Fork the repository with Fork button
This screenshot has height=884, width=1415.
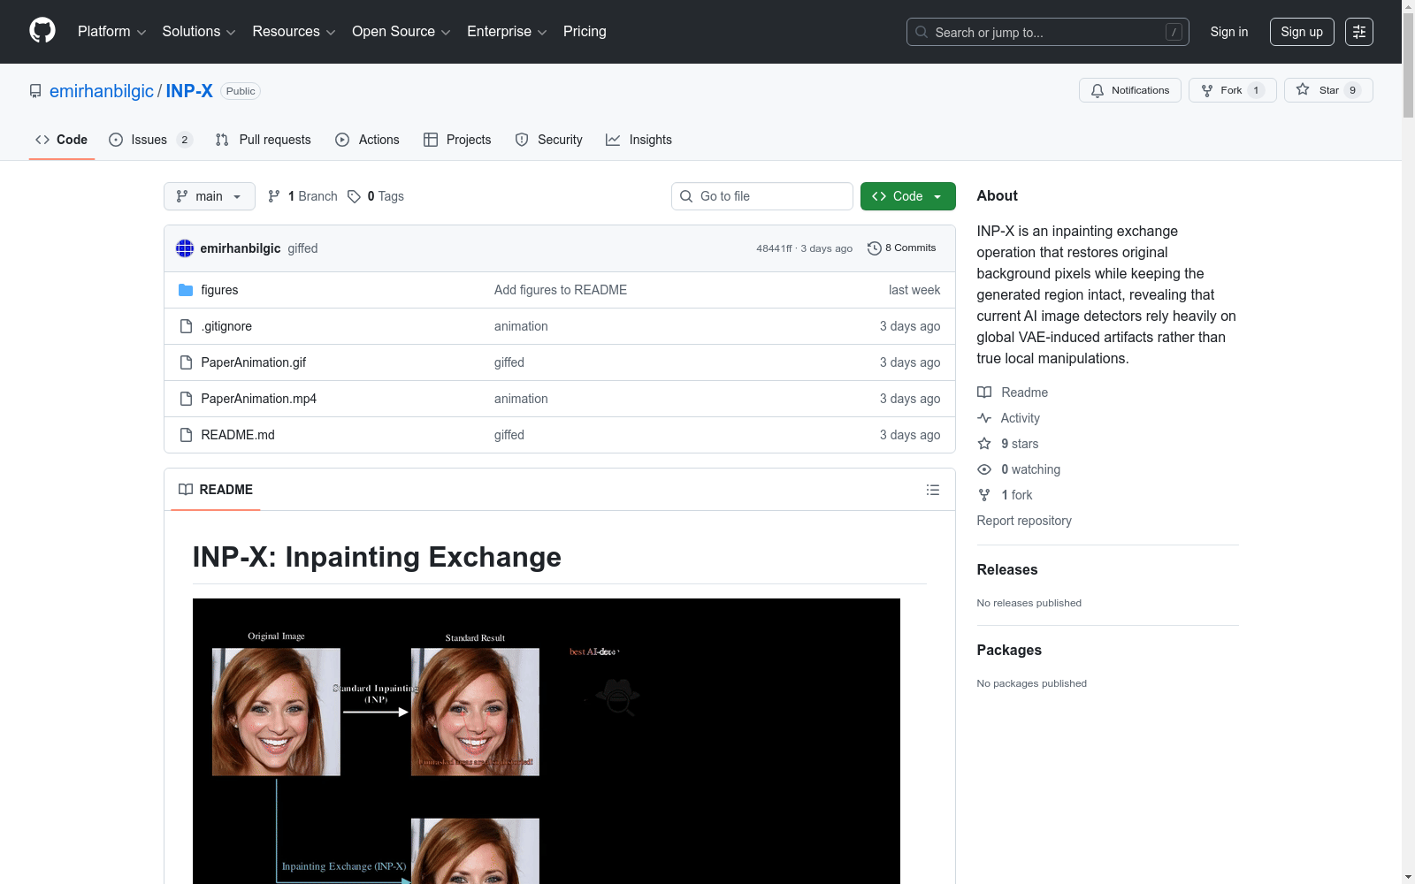coord(1233,90)
